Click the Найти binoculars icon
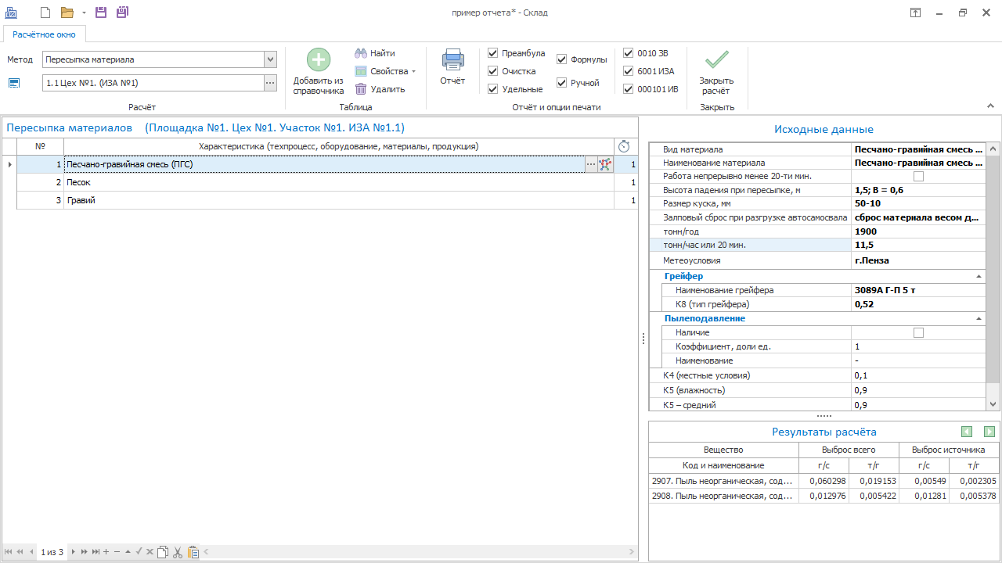 coord(361,53)
